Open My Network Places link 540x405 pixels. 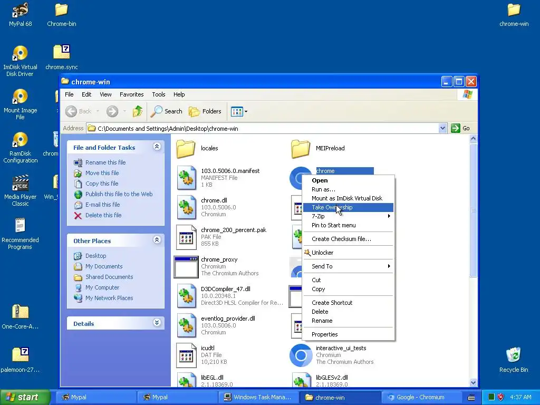[x=109, y=298]
